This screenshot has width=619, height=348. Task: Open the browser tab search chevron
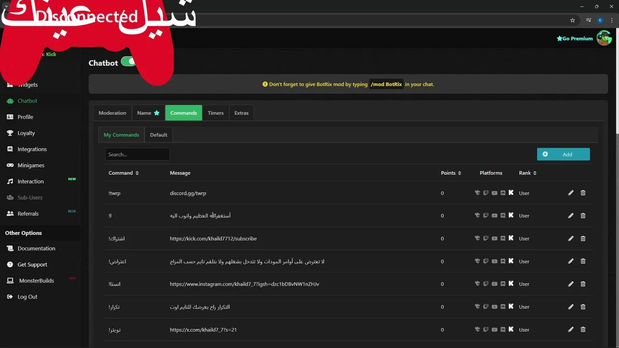6,6
